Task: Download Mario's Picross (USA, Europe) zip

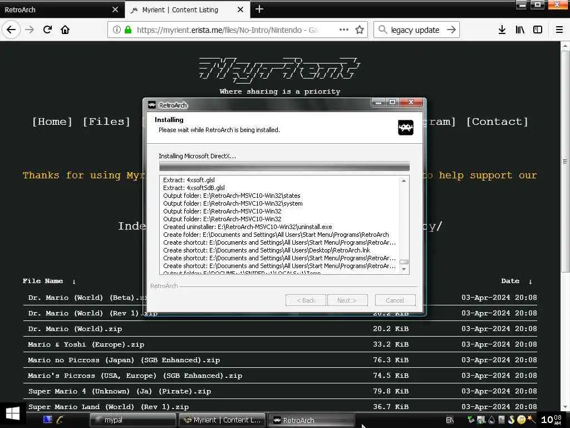Action: coord(135,376)
